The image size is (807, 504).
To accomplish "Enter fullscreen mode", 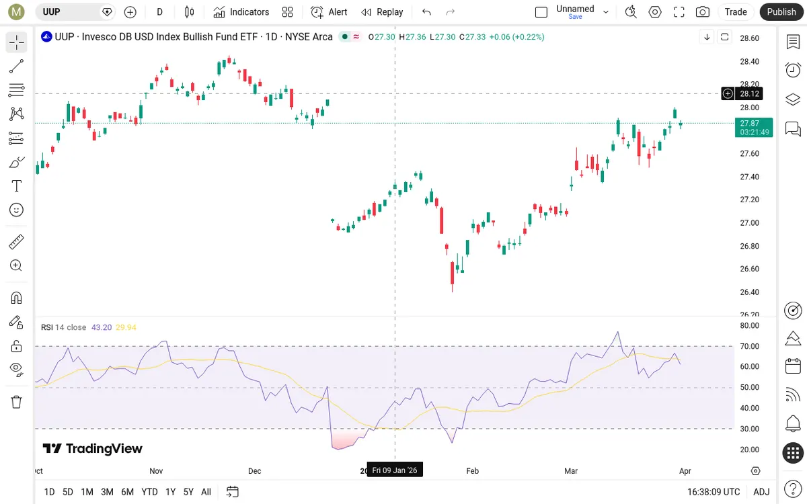I will 679,12.
